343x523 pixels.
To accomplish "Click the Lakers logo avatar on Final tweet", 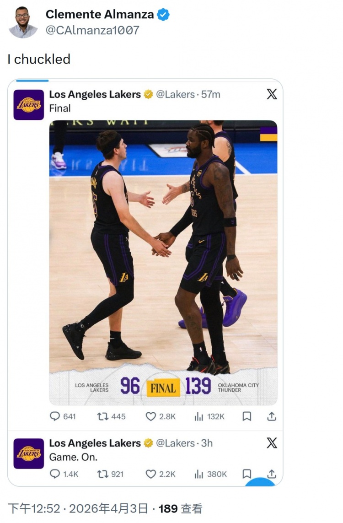I will (x=29, y=105).
